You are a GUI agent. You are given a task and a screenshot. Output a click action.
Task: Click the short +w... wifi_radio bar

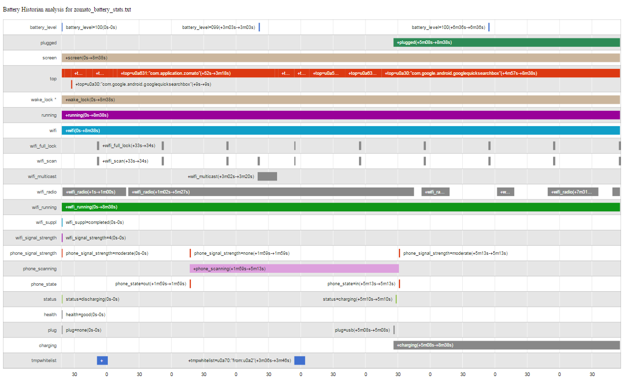(x=505, y=192)
